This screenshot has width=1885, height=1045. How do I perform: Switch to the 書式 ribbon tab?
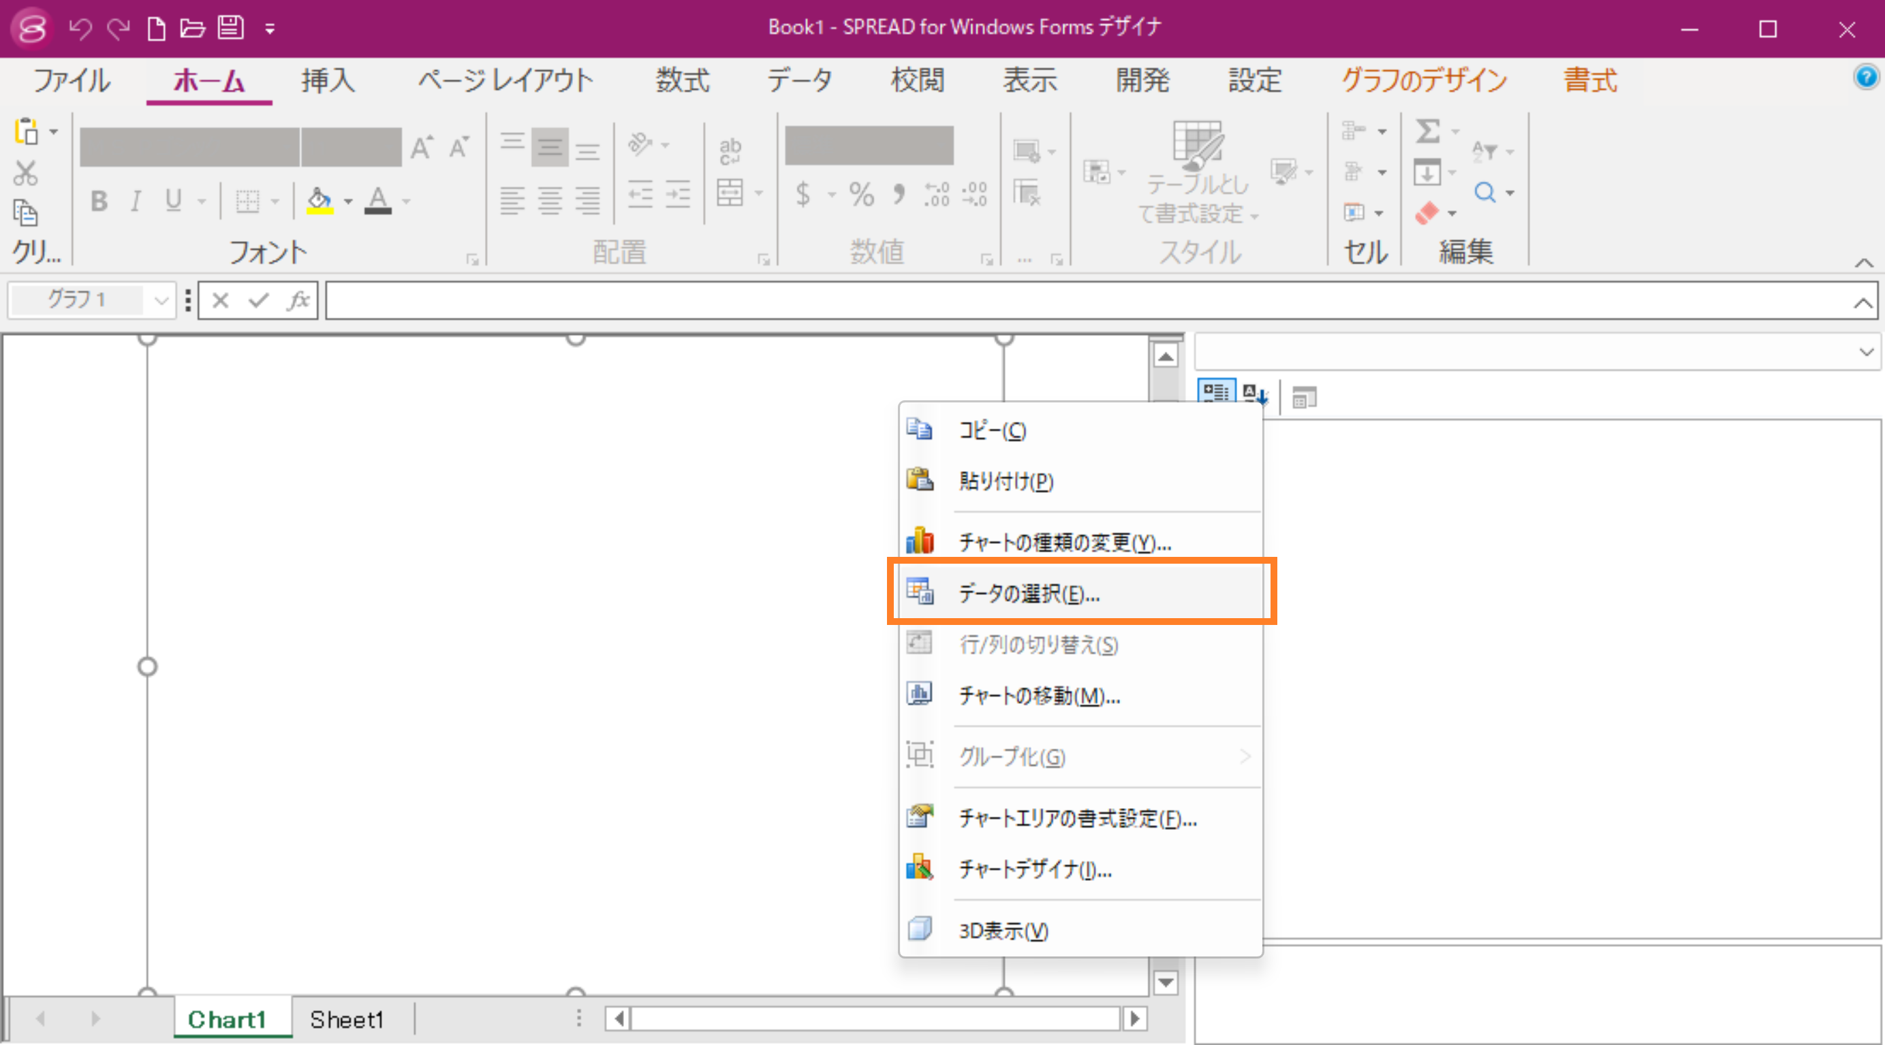(x=1590, y=80)
